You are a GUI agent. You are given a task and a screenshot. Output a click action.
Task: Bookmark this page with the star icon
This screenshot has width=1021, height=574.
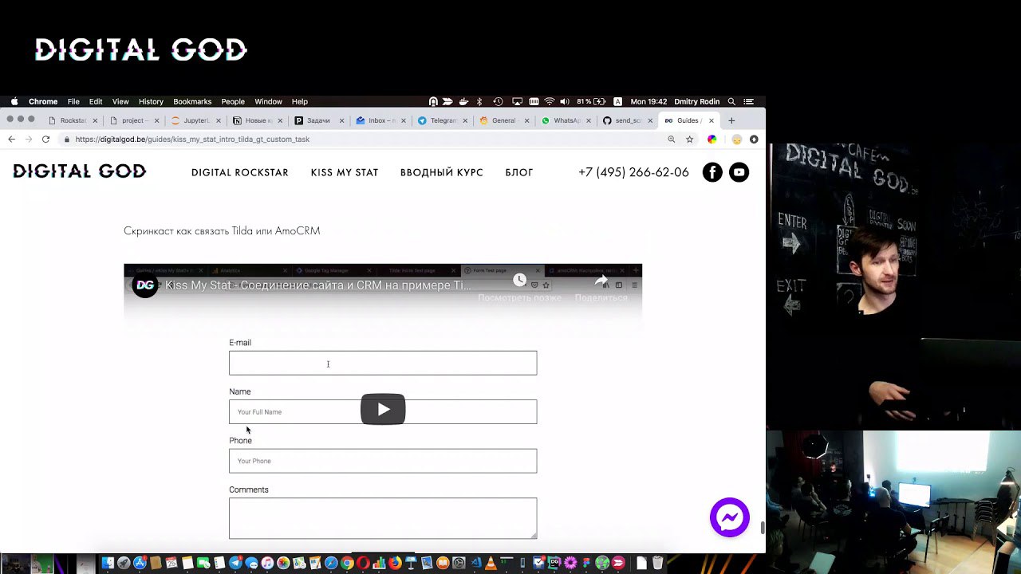click(x=690, y=139)
